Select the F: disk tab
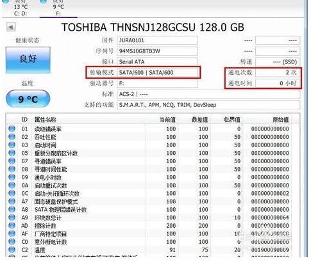 pyautogui.click(x=58, y=8)
